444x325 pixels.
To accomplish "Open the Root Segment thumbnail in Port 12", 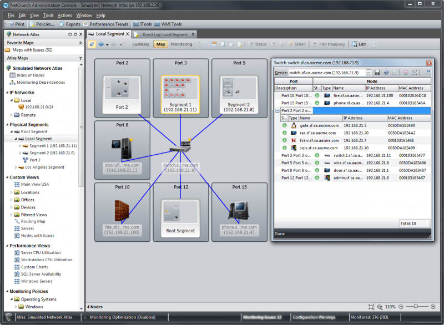I will [x=180, y=218].
